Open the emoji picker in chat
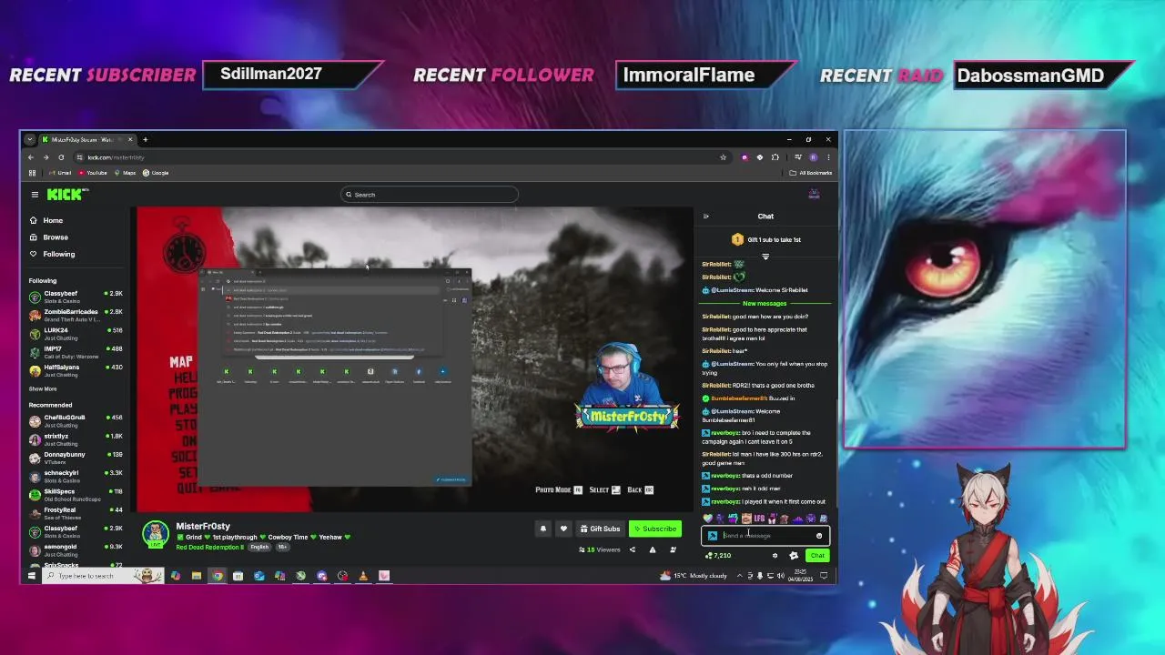The height and width of the screenshot is (655, 1165). click(819, 536)
